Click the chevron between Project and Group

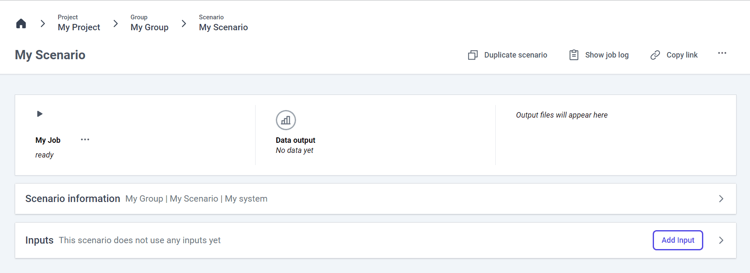coord(115,24)
